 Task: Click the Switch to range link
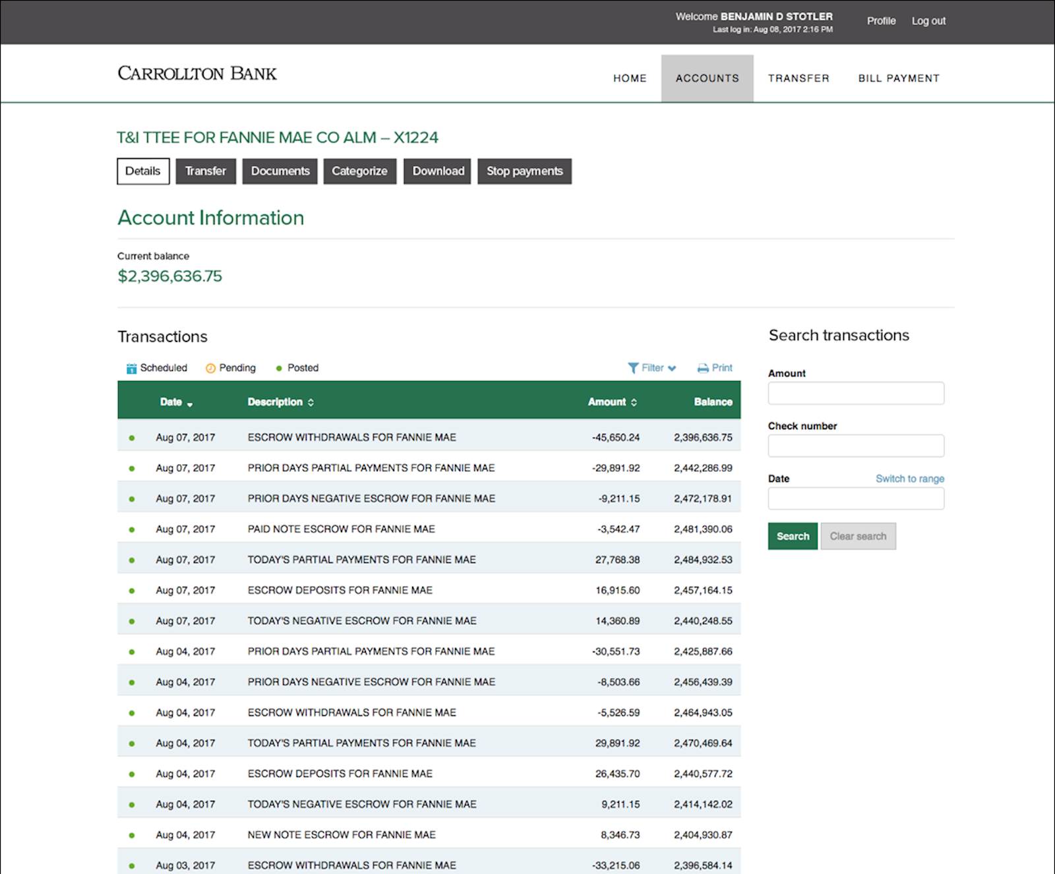click(x=909, y=479)
